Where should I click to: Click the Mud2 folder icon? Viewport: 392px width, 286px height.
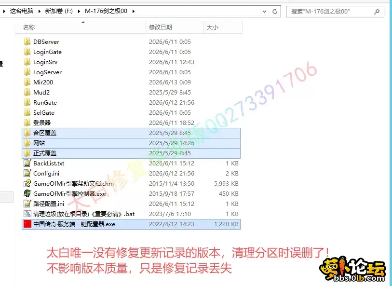pyautogui.click(x=27, y=92)
